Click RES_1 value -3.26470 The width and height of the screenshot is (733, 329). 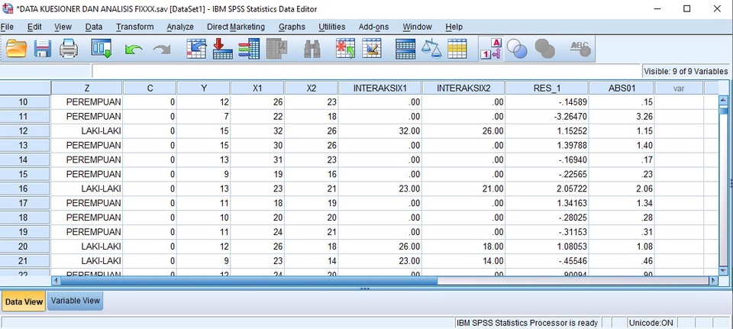547,116
